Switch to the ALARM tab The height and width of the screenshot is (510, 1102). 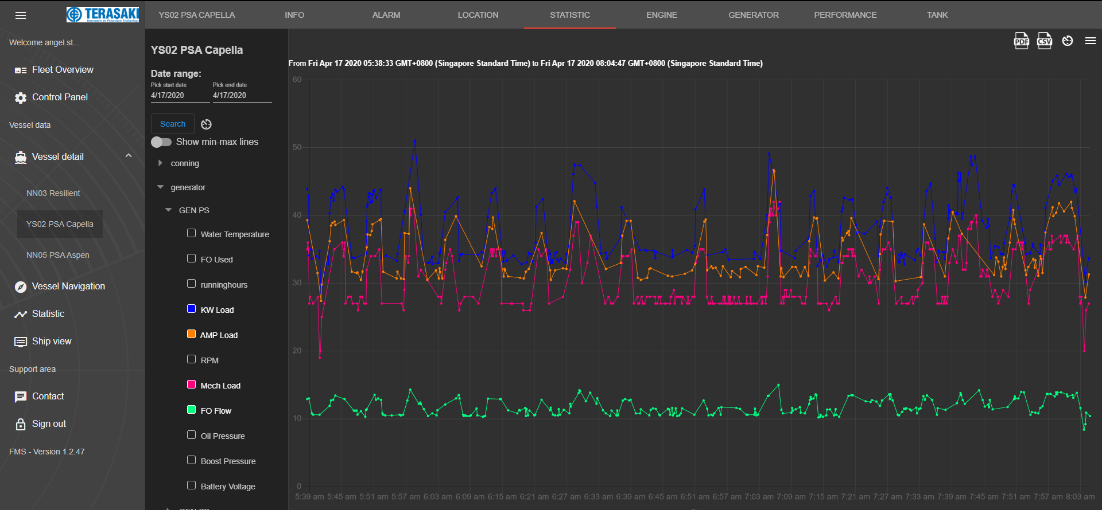[386, 15]
